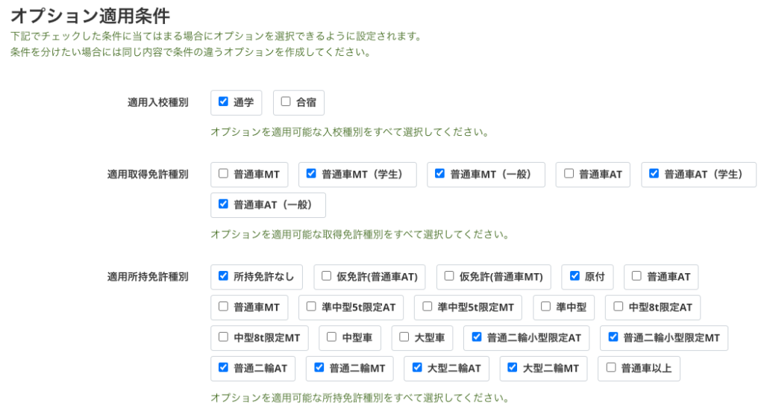Enable the 普通車MT license checkbox
Screen dimensions: 764x409
pyautogui.click(x=223, y=174)
